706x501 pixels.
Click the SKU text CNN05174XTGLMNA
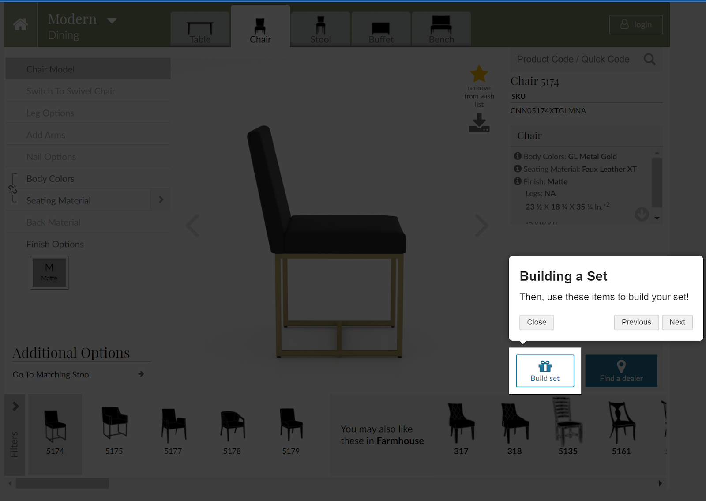[x=548, y=111]
